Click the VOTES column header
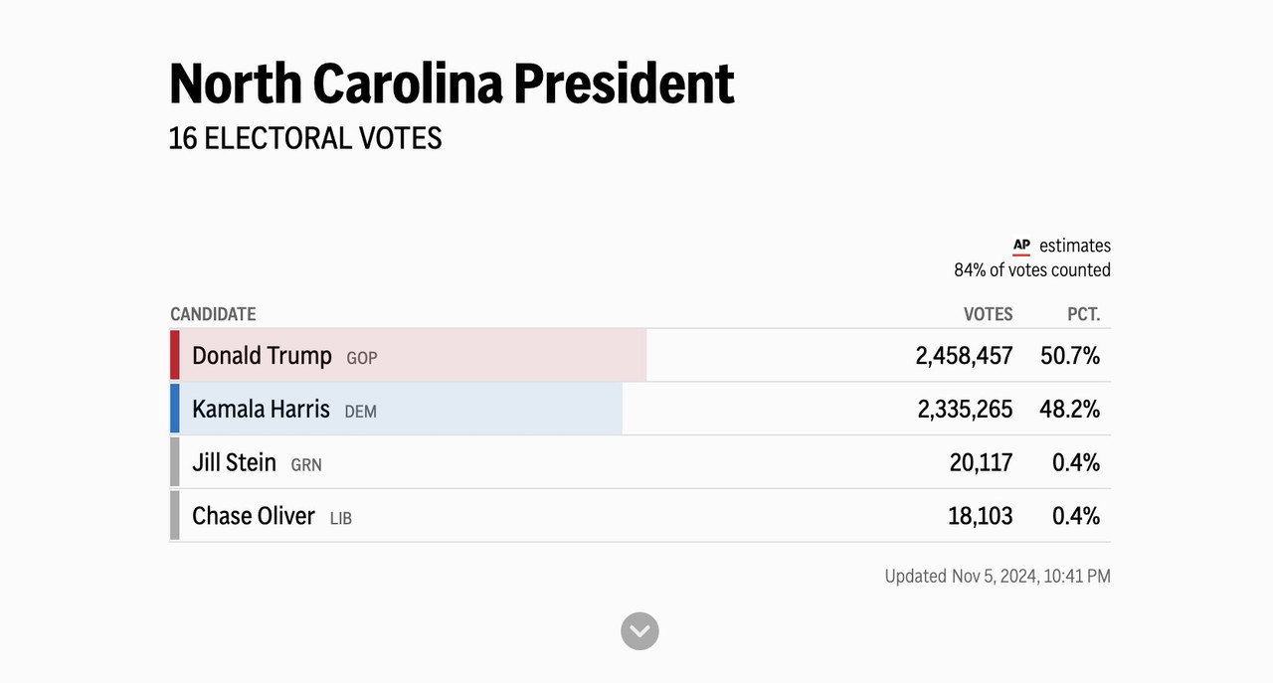 point(988,314)
